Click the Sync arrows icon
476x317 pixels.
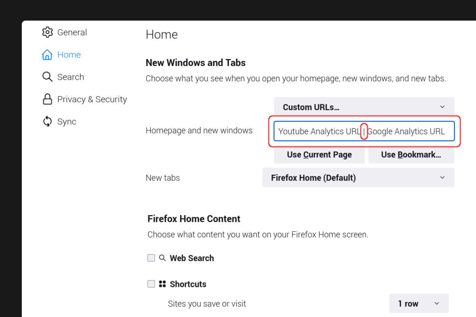(x=47, y=122)
